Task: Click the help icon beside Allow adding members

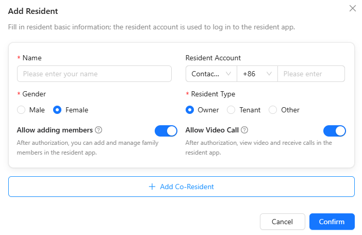Action: 98,130
